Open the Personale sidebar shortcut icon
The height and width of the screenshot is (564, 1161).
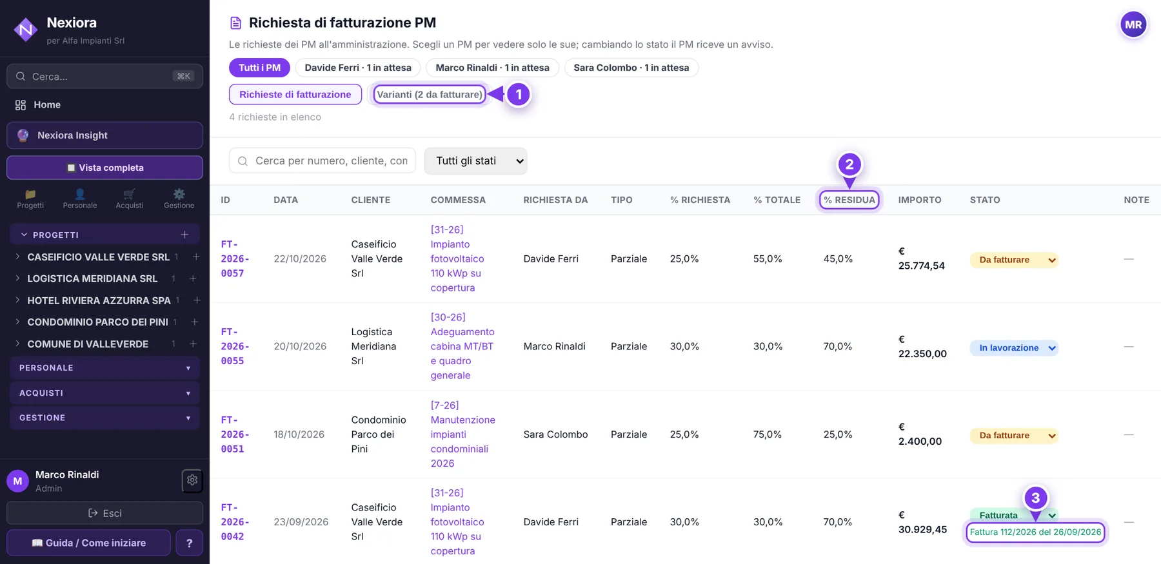(80, 194)
